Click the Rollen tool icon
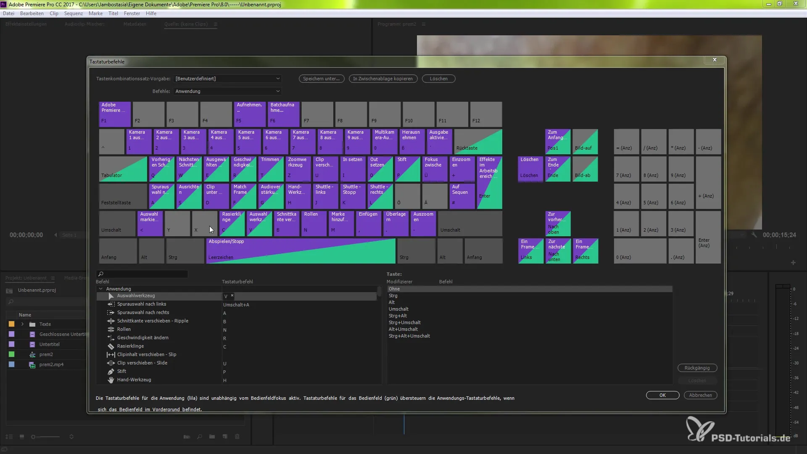The height and width of the screenshot is (454, 807). 111,330
